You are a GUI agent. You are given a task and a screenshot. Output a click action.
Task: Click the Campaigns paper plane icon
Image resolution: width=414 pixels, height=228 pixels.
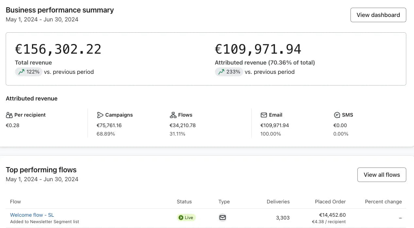(100, 115)
